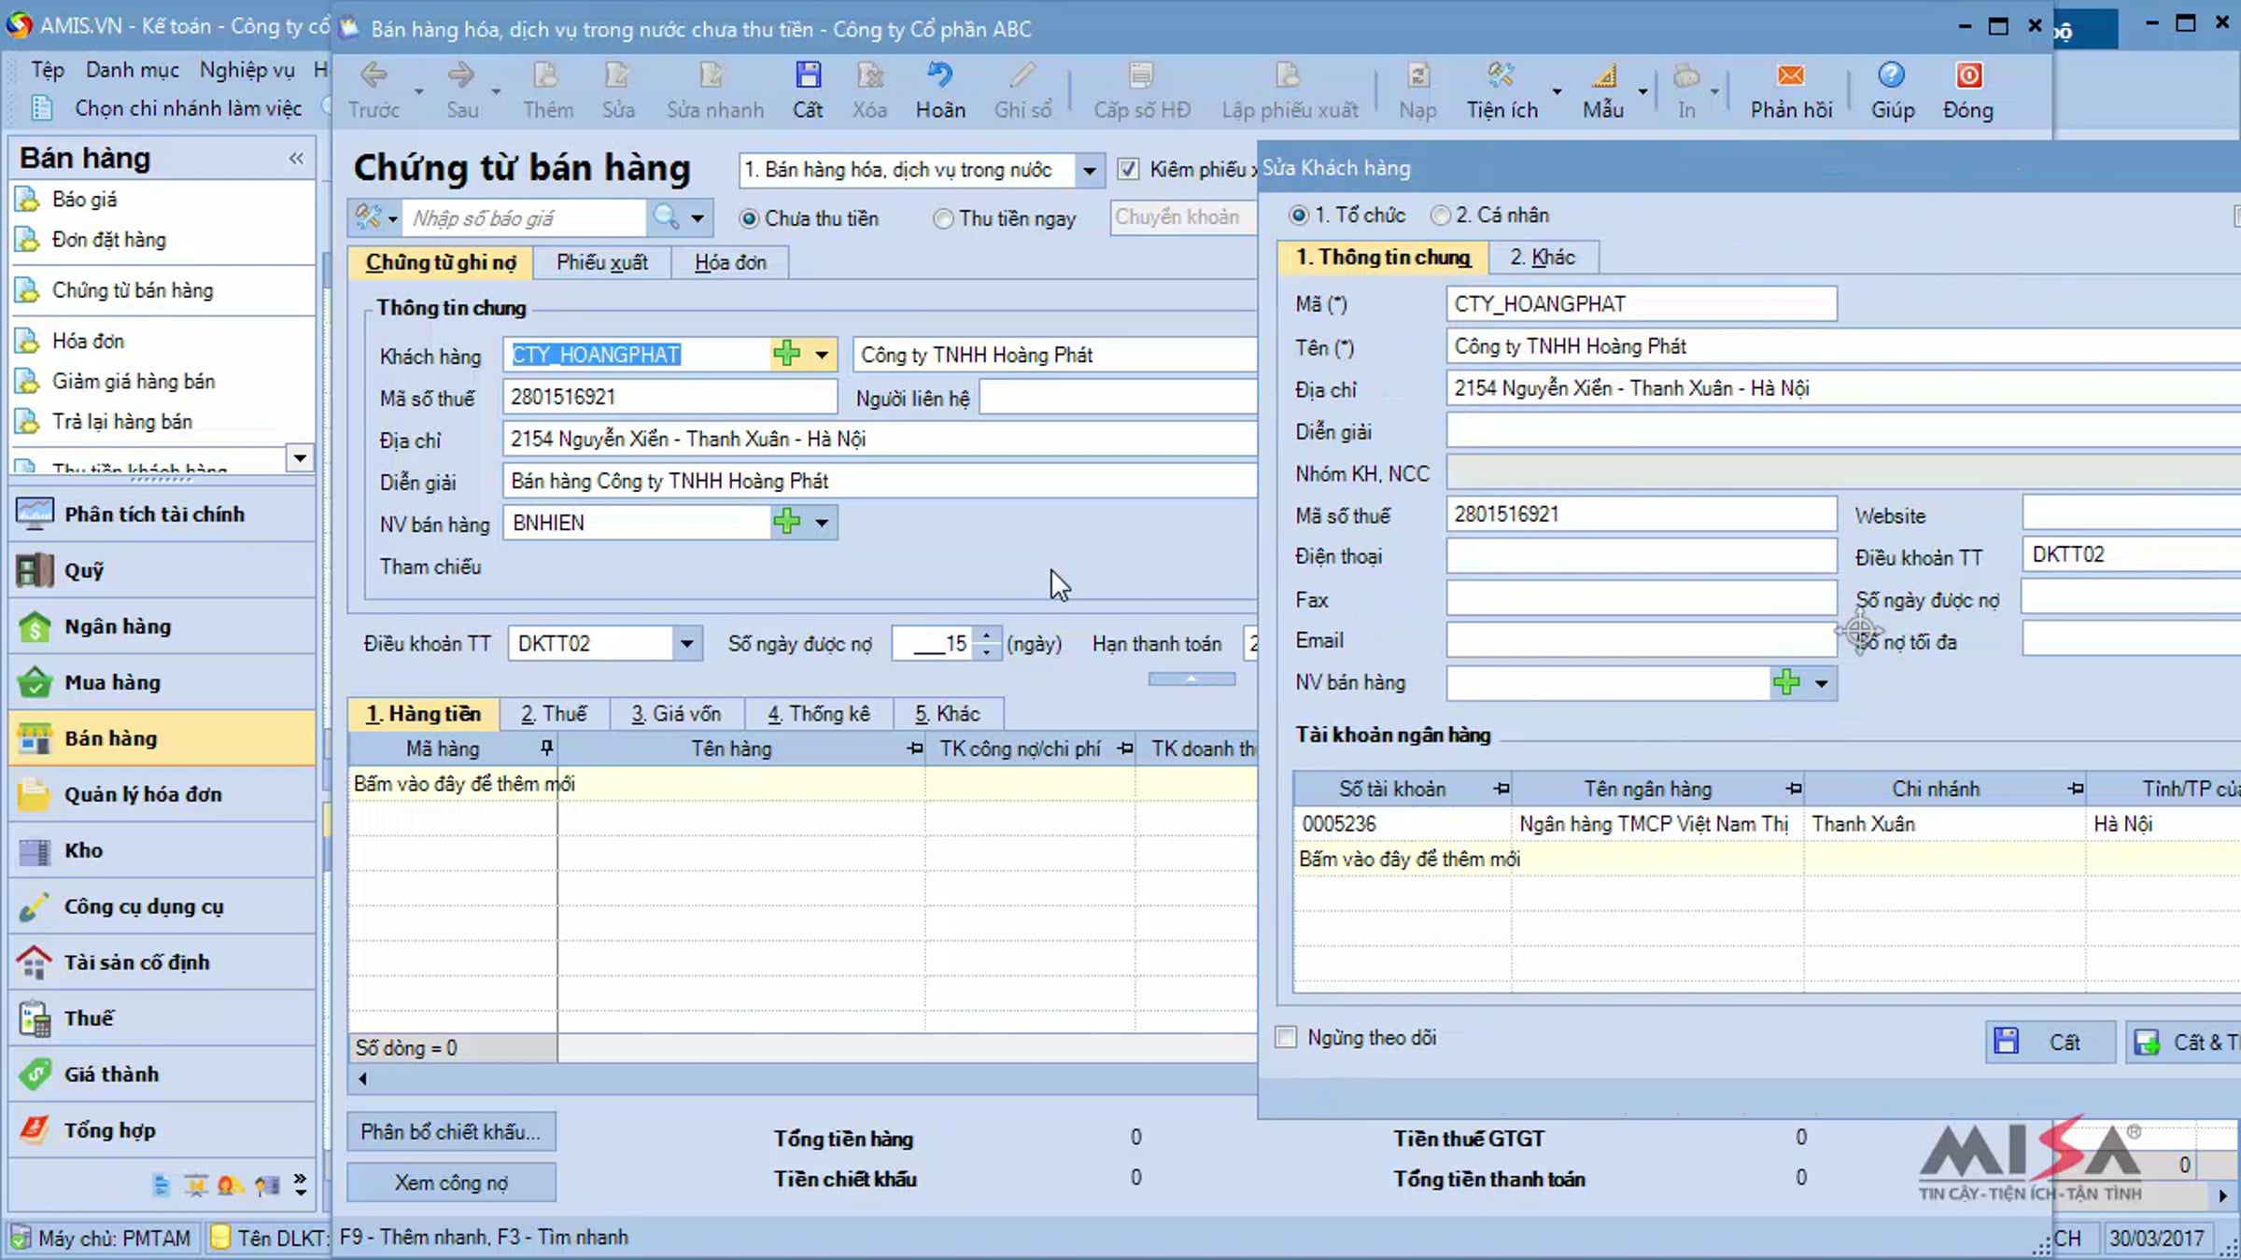Viewport: 2241px width, 1260px height.
Task: Open Báo giá in sidebar list
Action: coord(85,199)
